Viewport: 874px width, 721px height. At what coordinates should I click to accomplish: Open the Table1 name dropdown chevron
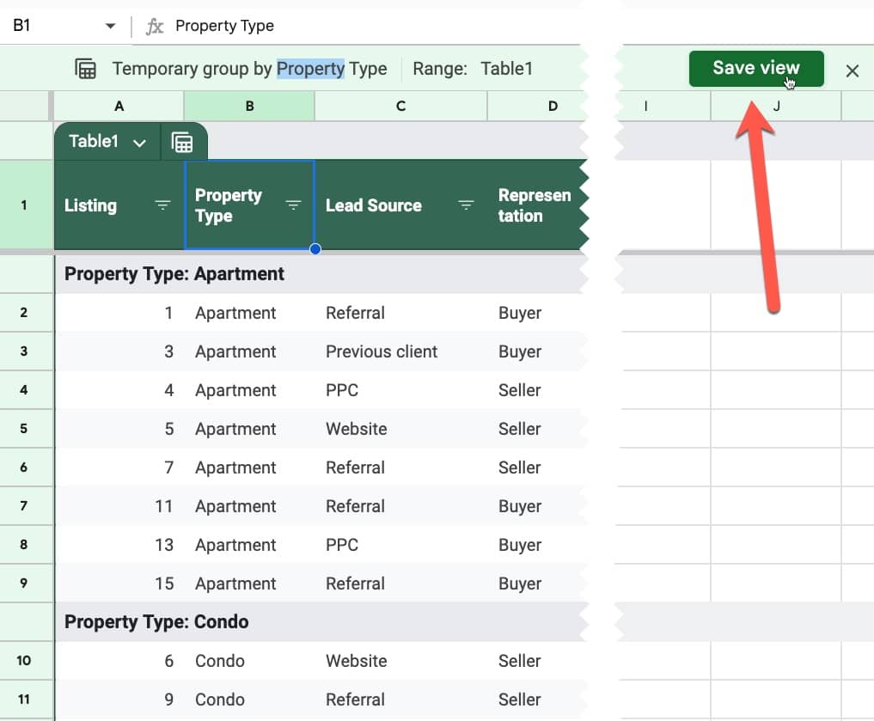click(x=139, y=143)
